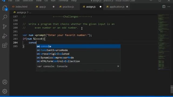Click the closing brace on line 205

pos(24,46)
